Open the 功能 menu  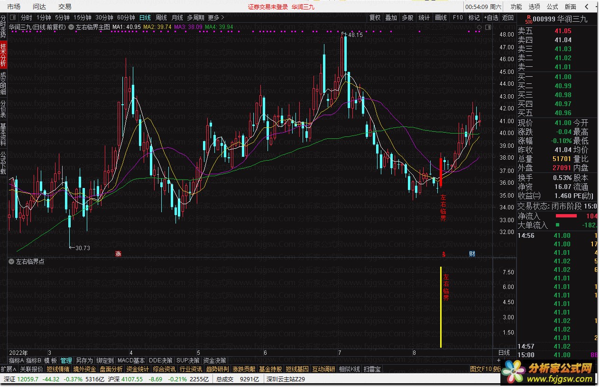coord(516,7)
